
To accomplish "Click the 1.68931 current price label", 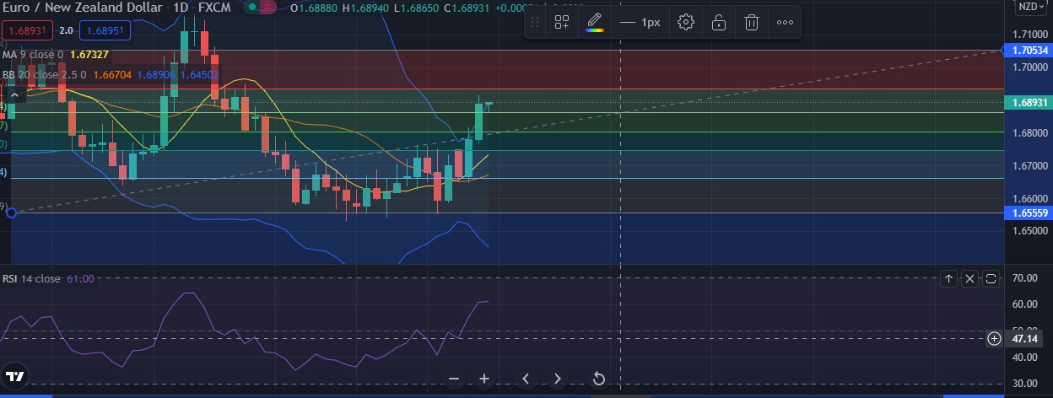I will tap(1028, 102).
